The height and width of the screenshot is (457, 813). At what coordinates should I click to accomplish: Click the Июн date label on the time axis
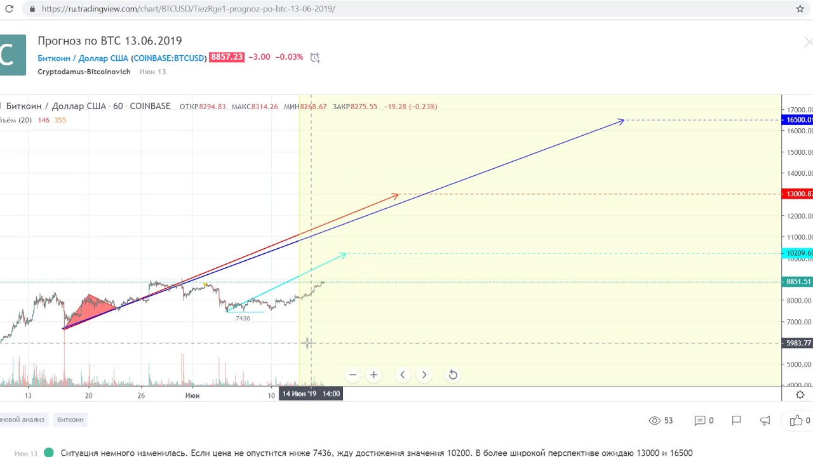192,395
